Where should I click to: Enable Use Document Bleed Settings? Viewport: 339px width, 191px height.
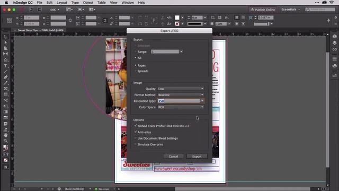[x=136, y=138]
